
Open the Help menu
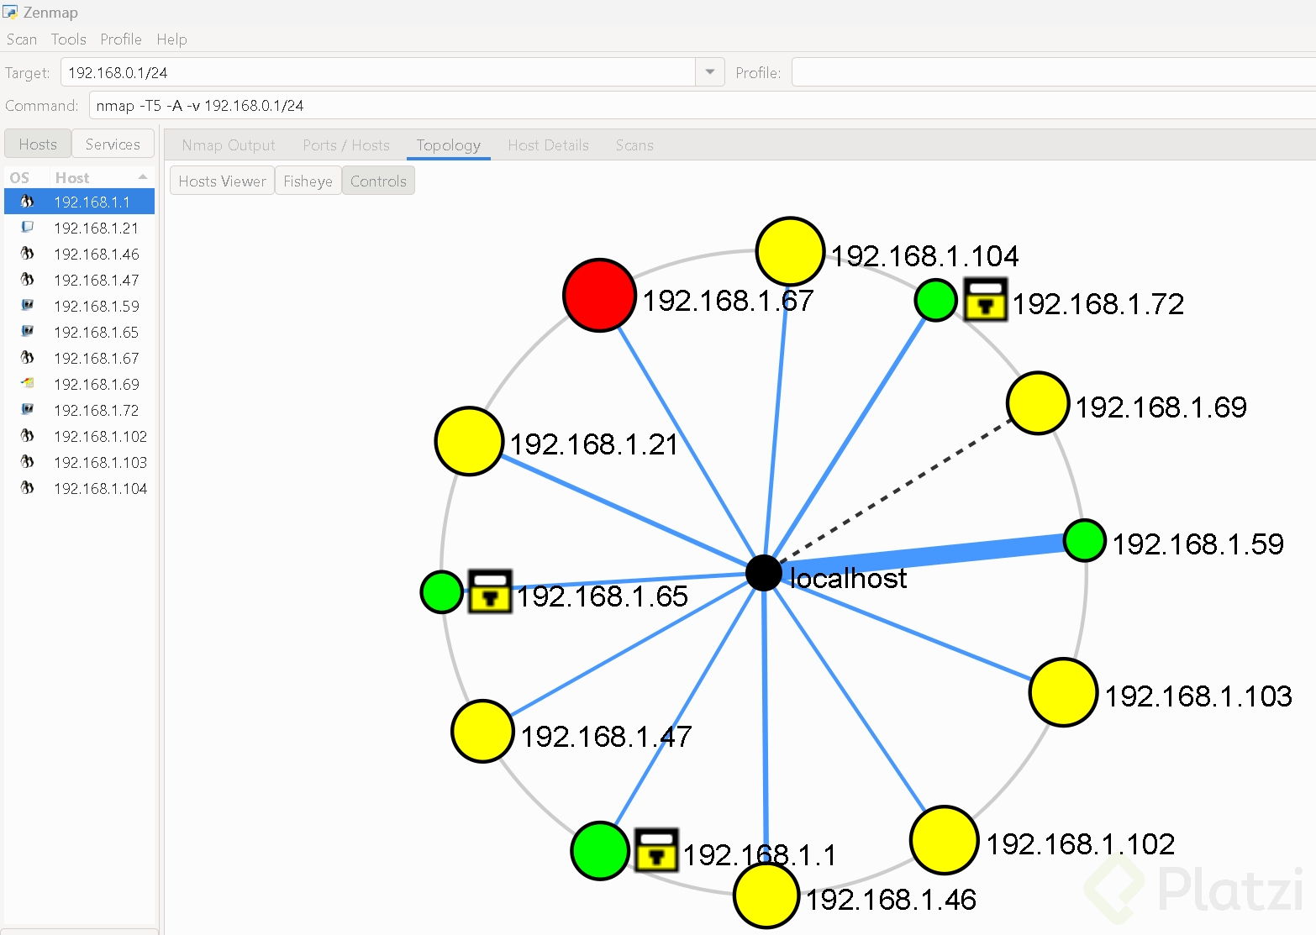pos(171,39)
